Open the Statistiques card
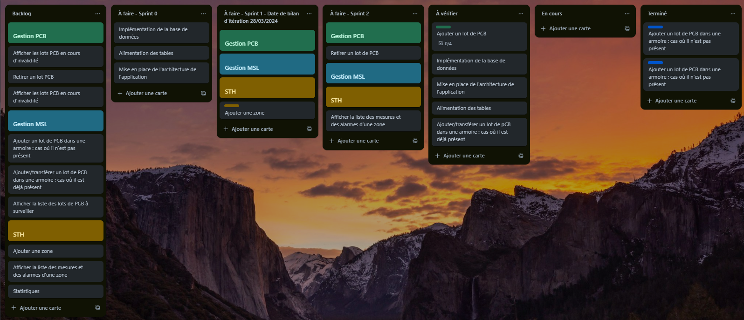The width and height of the screenshot is (744, 320). [x=55, y=291]
